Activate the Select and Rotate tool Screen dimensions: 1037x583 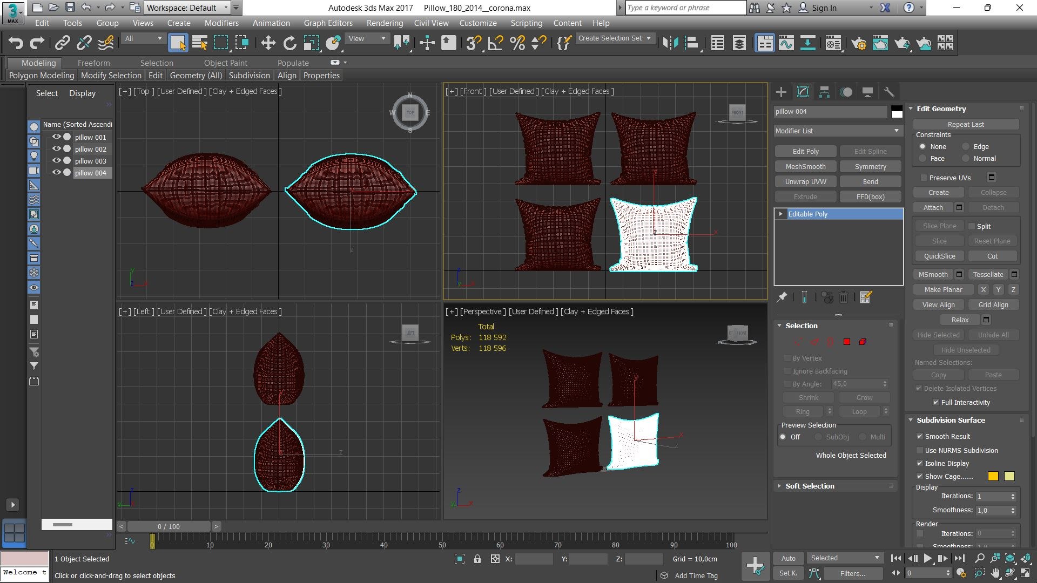[x=290, y=43]
